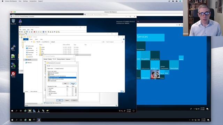Open Internet Explorer on outer taskbar
The image size is (223, 125).
(25, 120)
